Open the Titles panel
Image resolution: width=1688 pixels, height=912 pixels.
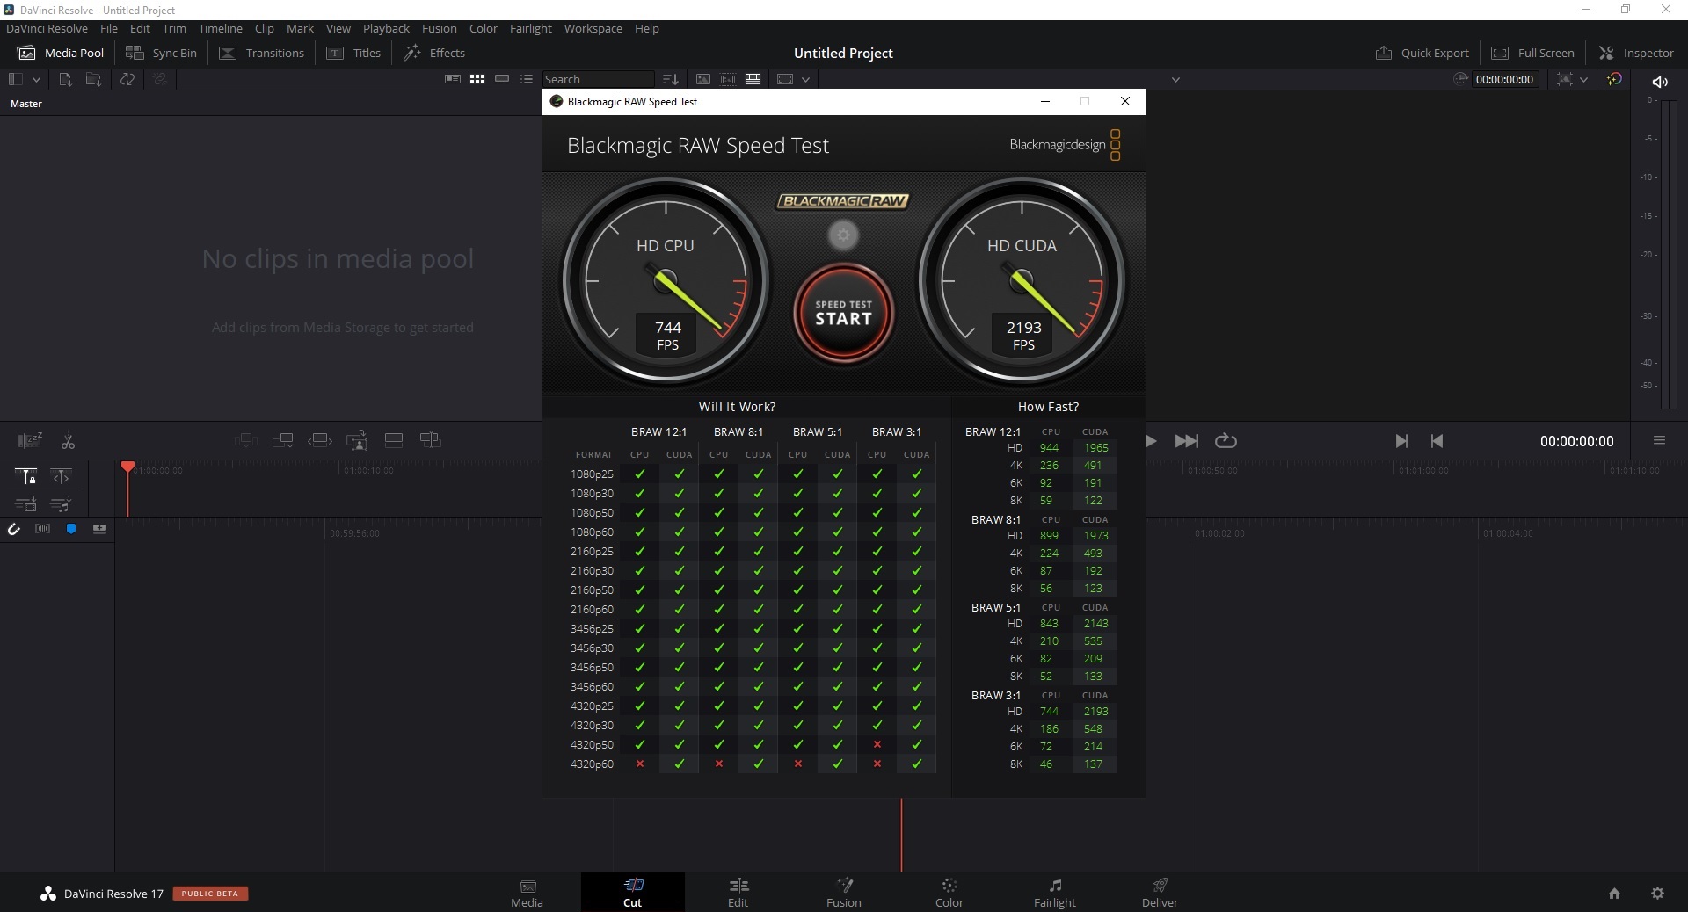(x=354, y=53)
